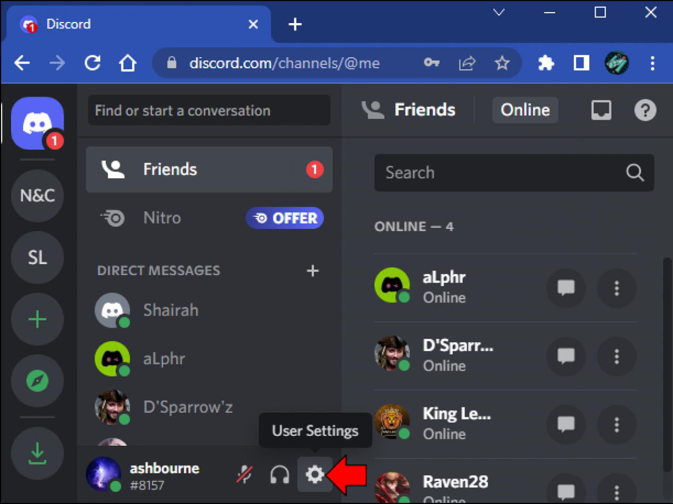Open Help with the question mark icon

(x=645, y=110)
